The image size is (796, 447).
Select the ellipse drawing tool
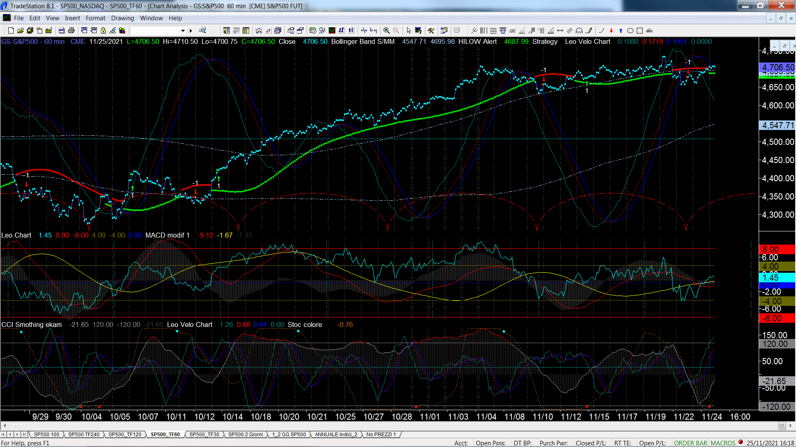point(630,31)
